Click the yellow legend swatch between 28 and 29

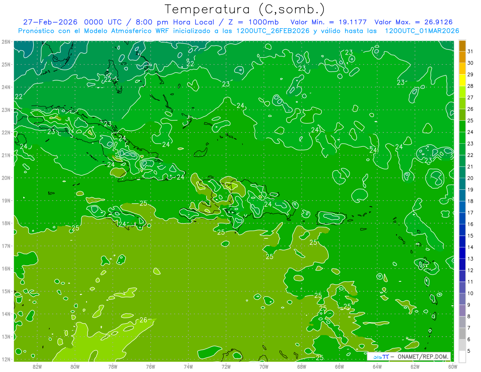pyautogui.click(x=463, y=80)
